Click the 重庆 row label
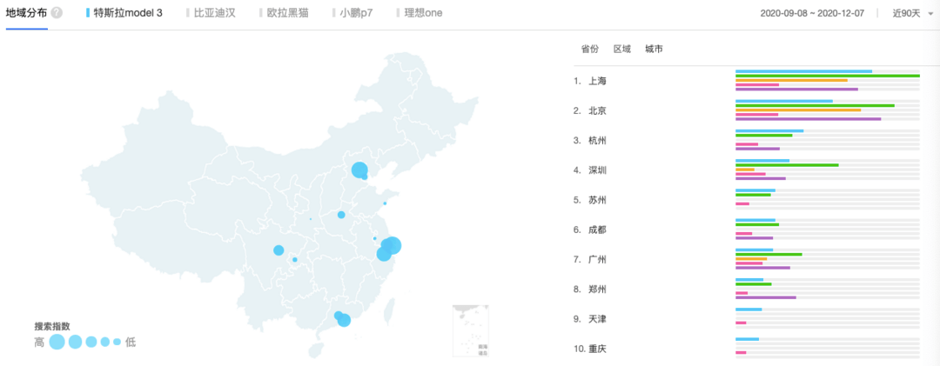Screen dimensions: 940x366 (598, 349)
